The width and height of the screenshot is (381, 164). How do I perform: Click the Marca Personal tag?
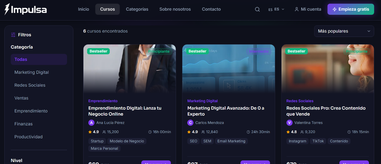[x=104, y=148]
